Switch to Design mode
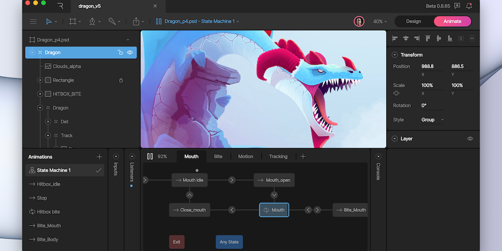Image resolution: width=502 pixels, height=251 pixels. tap(413, 21)
